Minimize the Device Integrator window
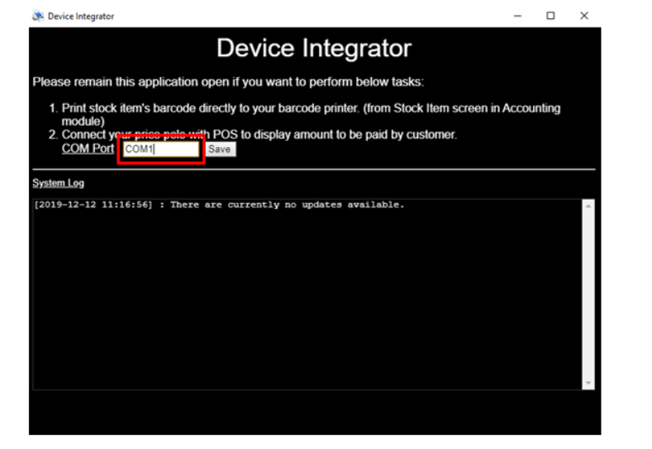 coord(517,16)
